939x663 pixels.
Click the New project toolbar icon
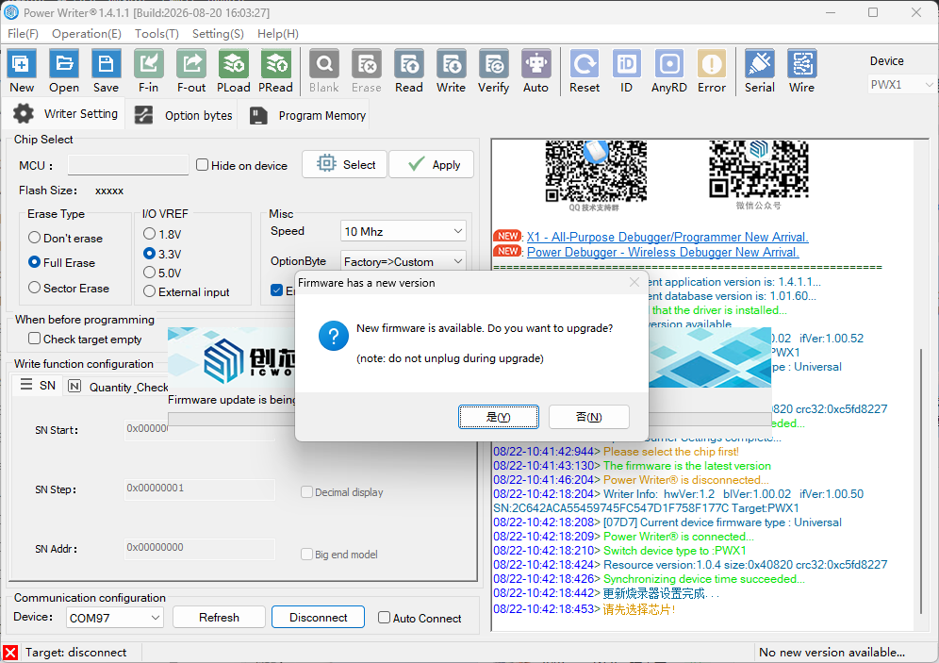click(22, 64)
